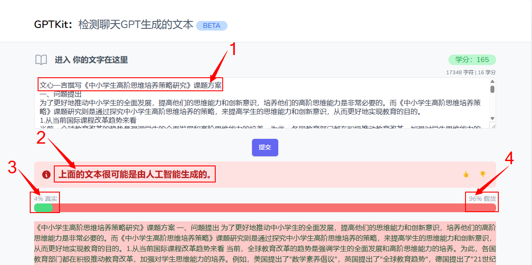Click the text area scrollbar thumb
The width and height of the screenshot is (532, 265).
(x=492, y=89)
